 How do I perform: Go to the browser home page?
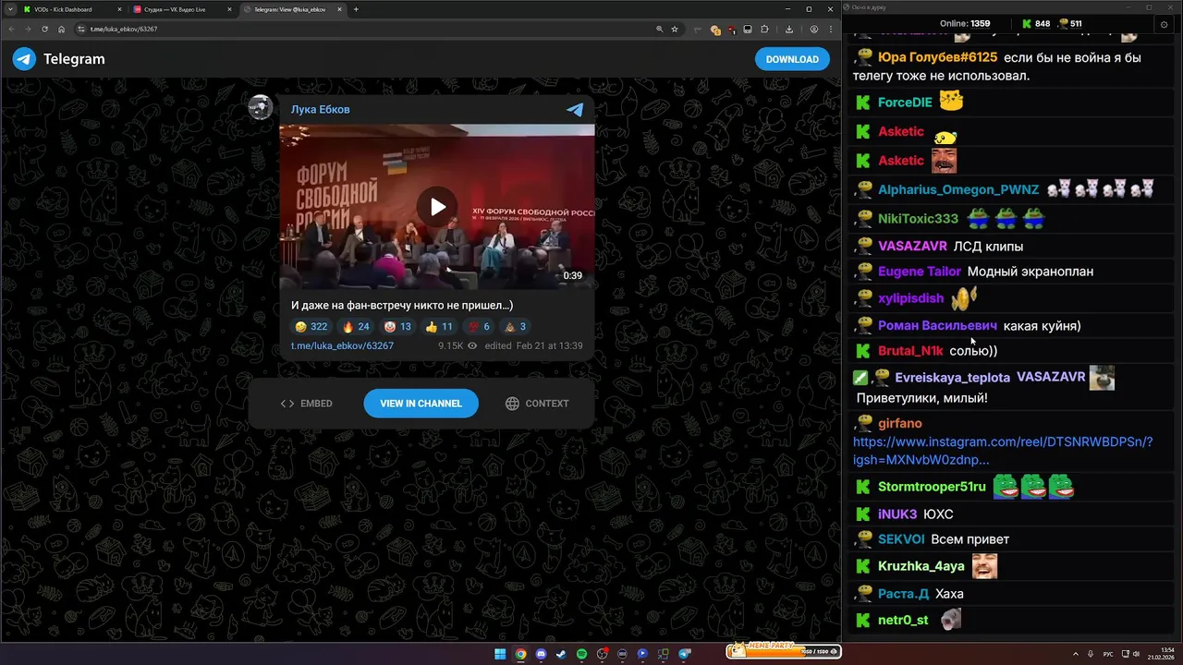pos(61,29)
